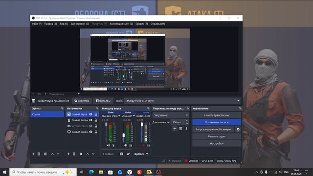
Task: Move scene down with arrow icon
Action: coord(58,154)
